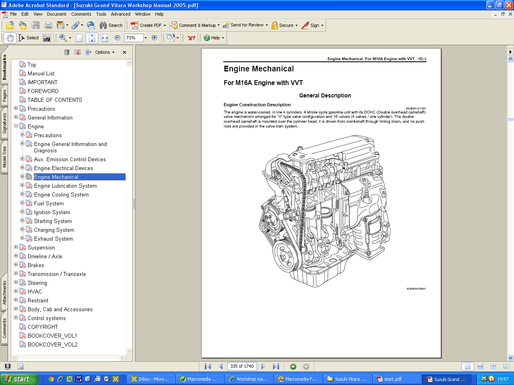Select Continuous - Facing layout icon
514x385 pixels.
point(493,366)
